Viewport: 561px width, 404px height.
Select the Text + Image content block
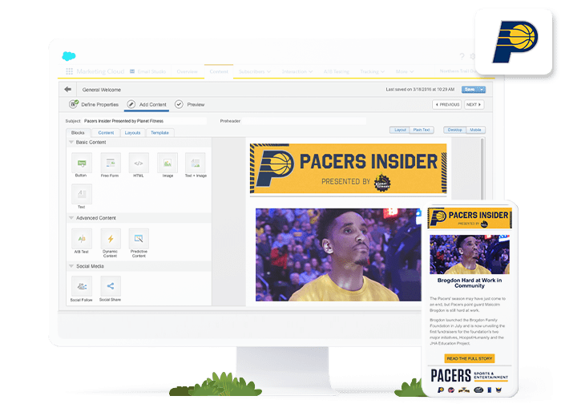[196, 164]
